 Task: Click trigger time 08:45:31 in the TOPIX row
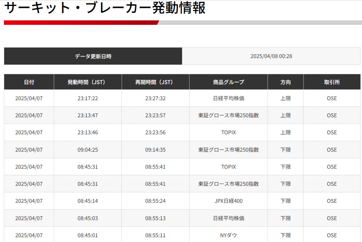pyautogui.click(x=88, y=167)
